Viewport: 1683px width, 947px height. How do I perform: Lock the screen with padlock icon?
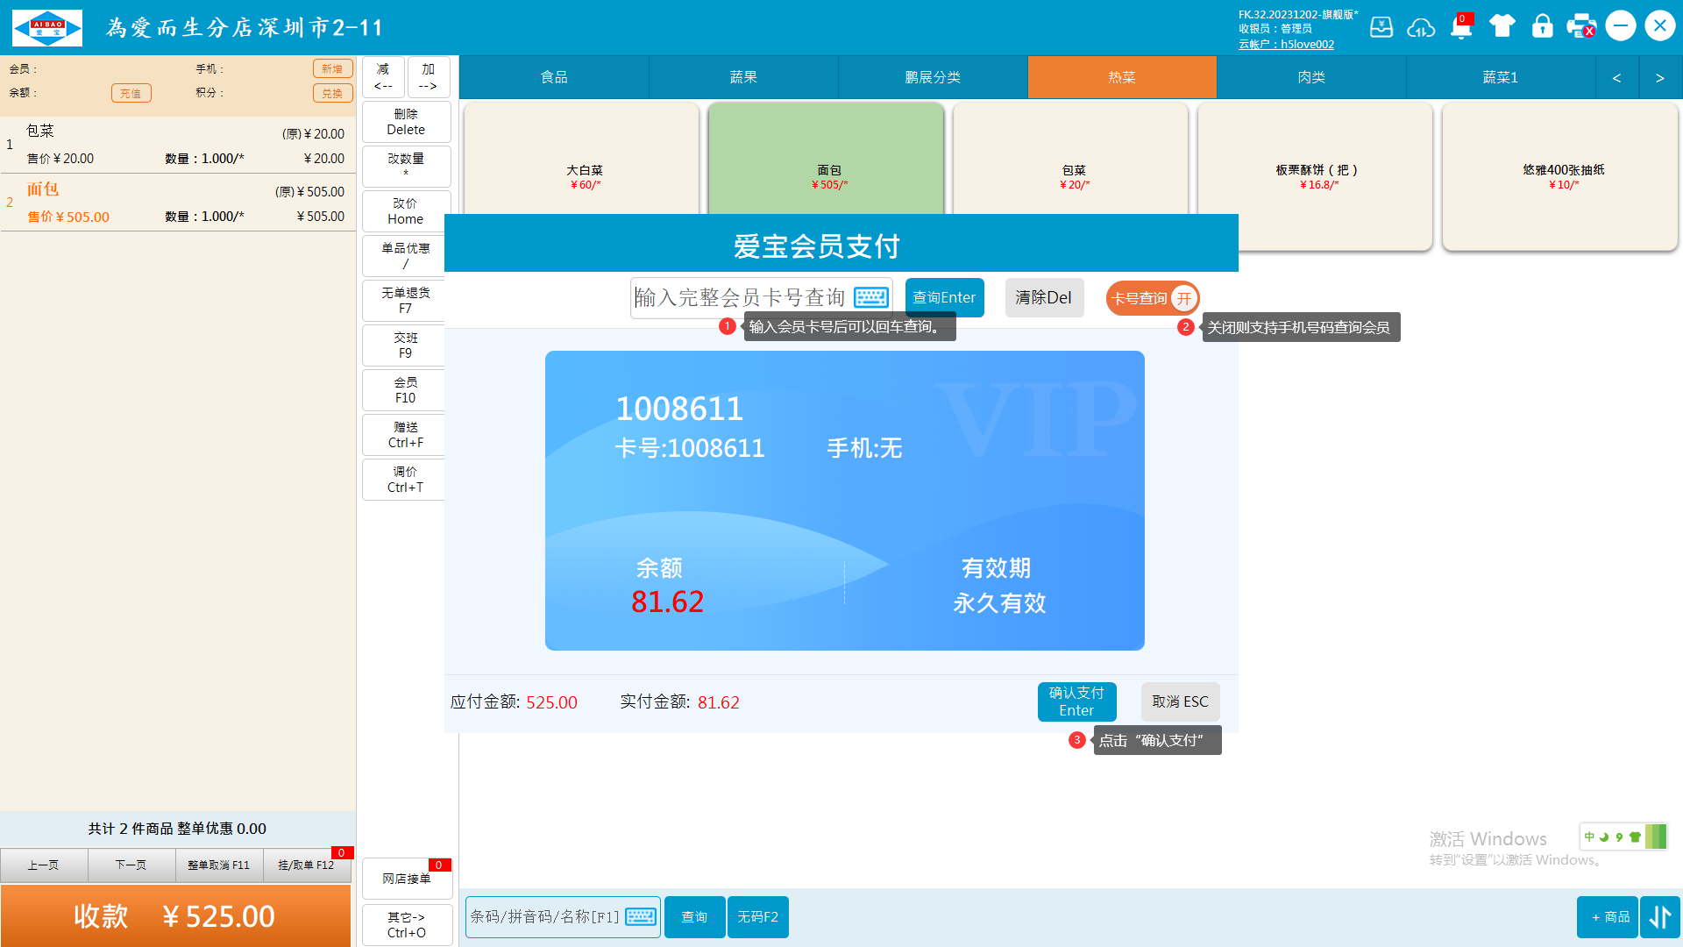click(x=1543, y=26)
